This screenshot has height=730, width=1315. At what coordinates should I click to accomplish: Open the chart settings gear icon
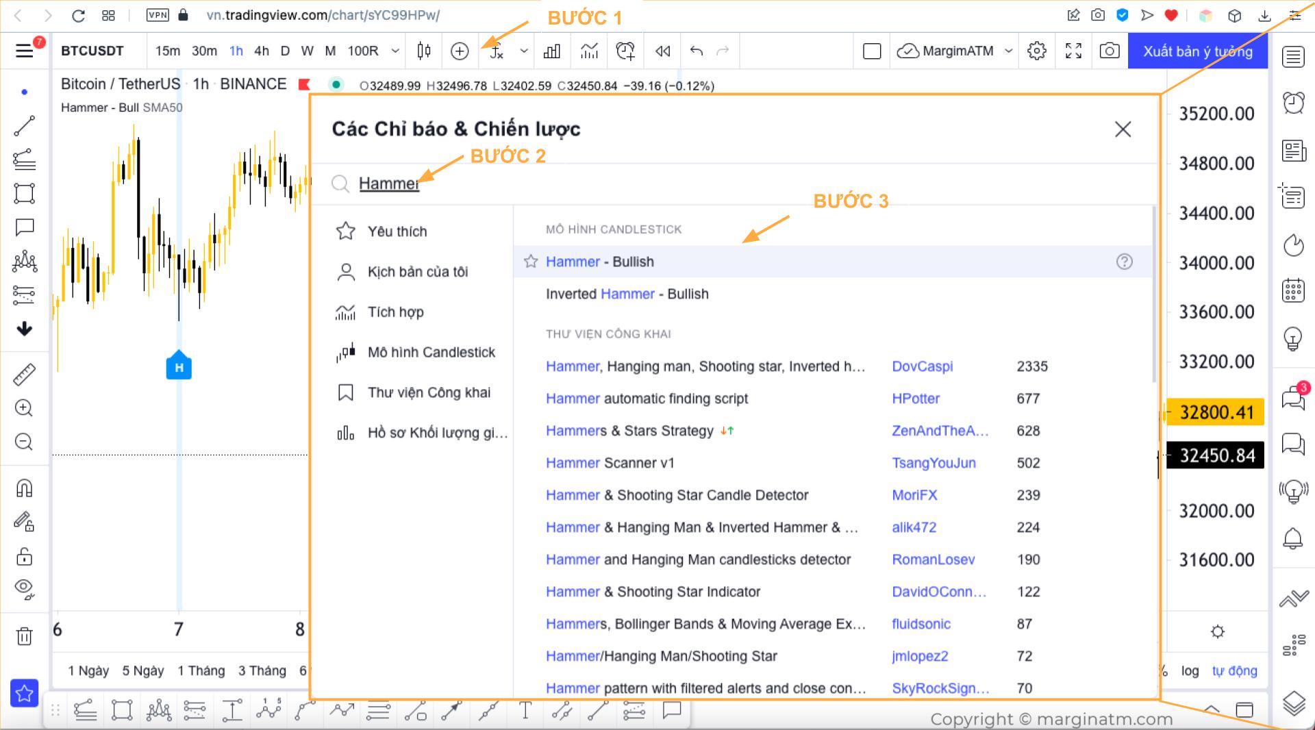(1037, 51)
